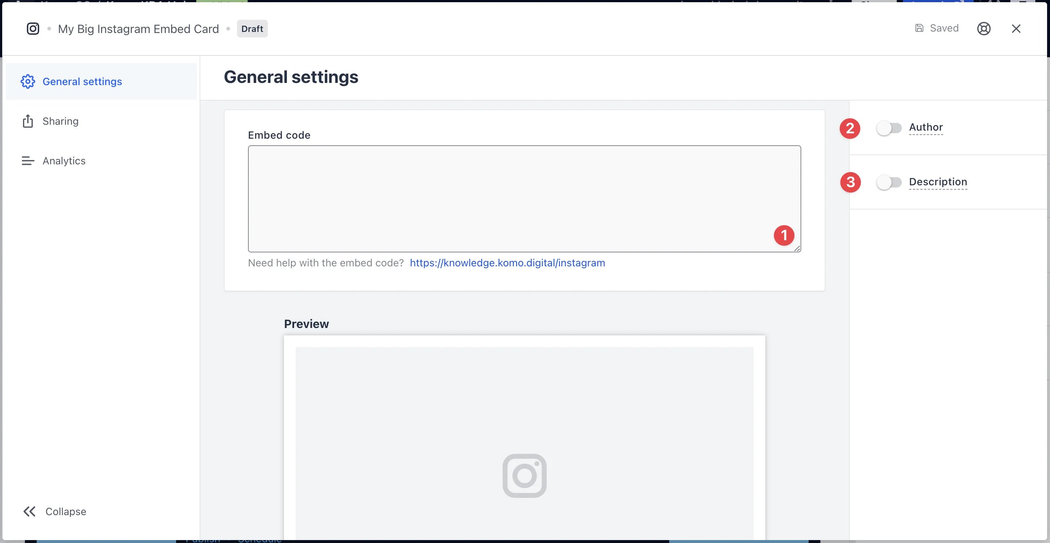Open the Analytics section

pyautogui.click(x=101, y=161)
